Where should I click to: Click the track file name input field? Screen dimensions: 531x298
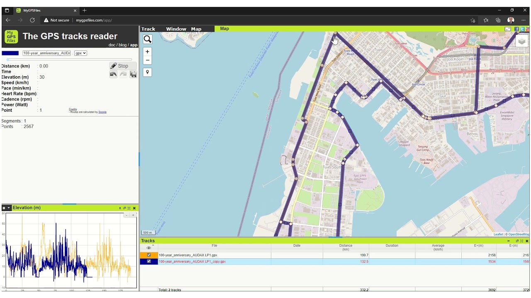(x=46, y=53)
